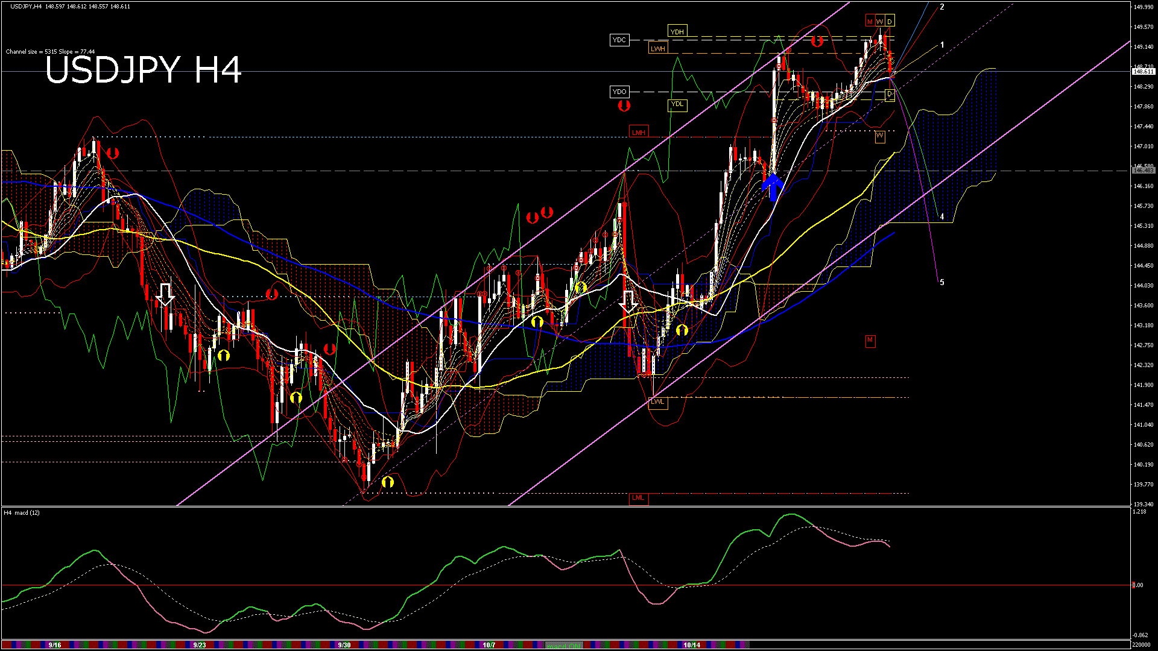
Task: Click the LML label near chart bottom
Action: pyautogui.click(x=638, y=498)
